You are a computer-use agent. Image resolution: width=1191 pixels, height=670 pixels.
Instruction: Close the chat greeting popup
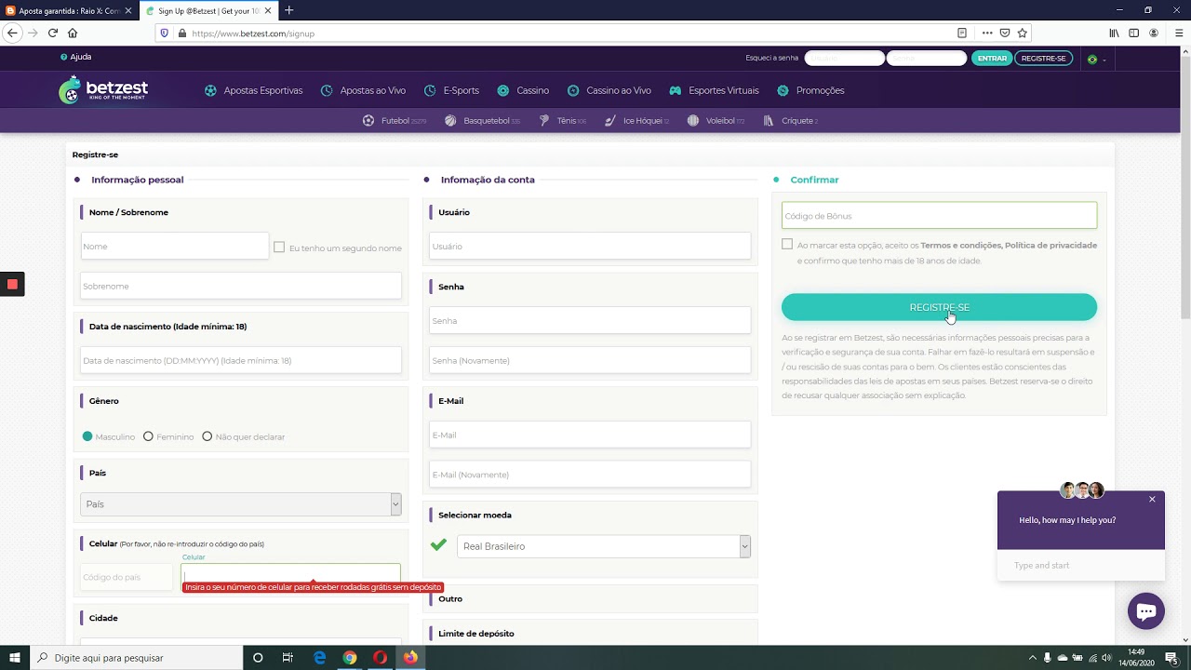(1152, 500)
